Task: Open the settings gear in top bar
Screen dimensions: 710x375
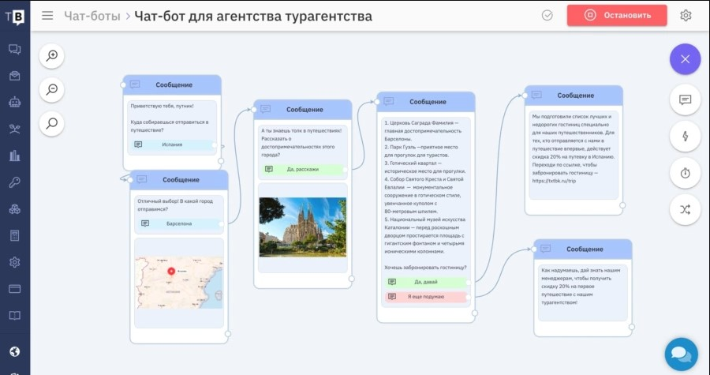Action: pyautogui.click(x=686, y=15)
